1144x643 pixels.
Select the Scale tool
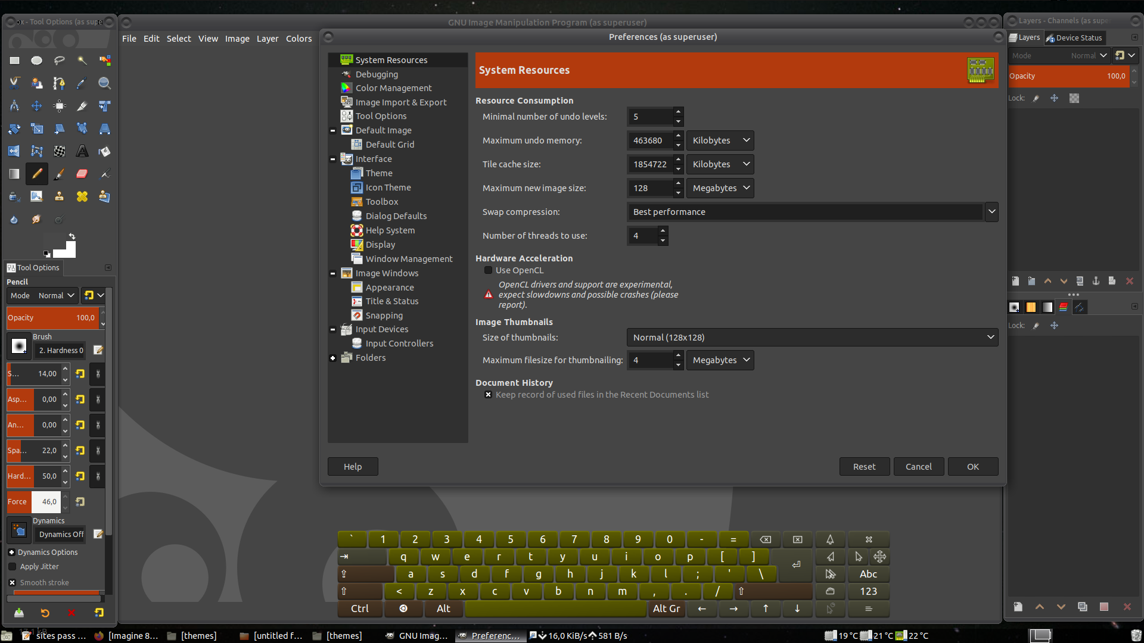[x=37, y=129]
